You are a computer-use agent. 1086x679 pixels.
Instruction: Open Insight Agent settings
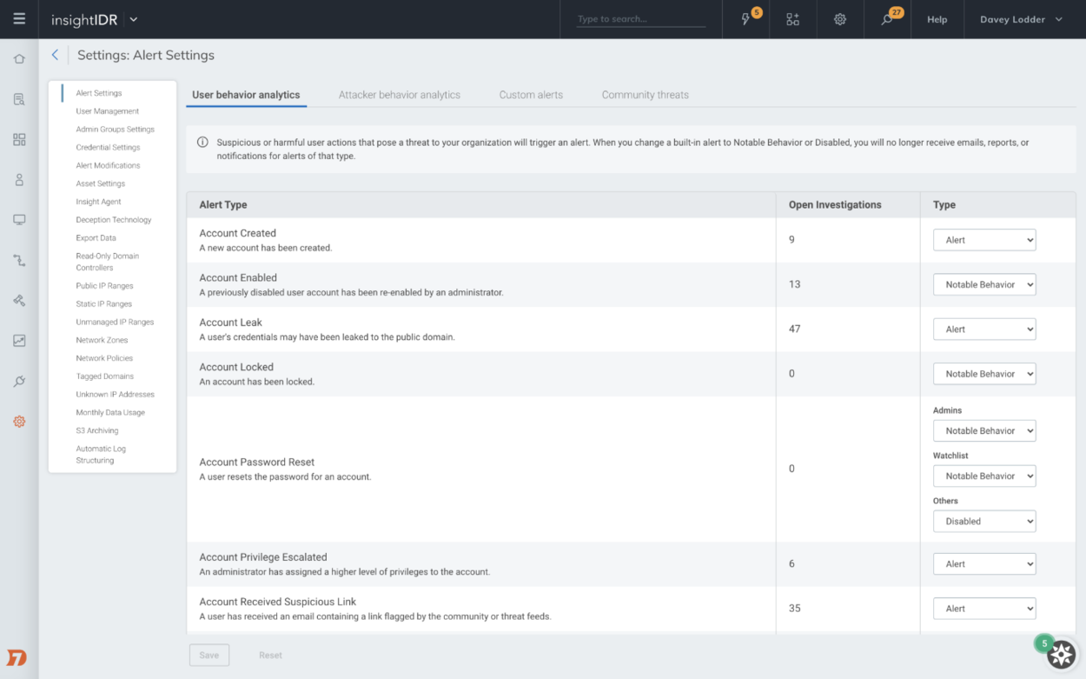(x=99, y=202)
